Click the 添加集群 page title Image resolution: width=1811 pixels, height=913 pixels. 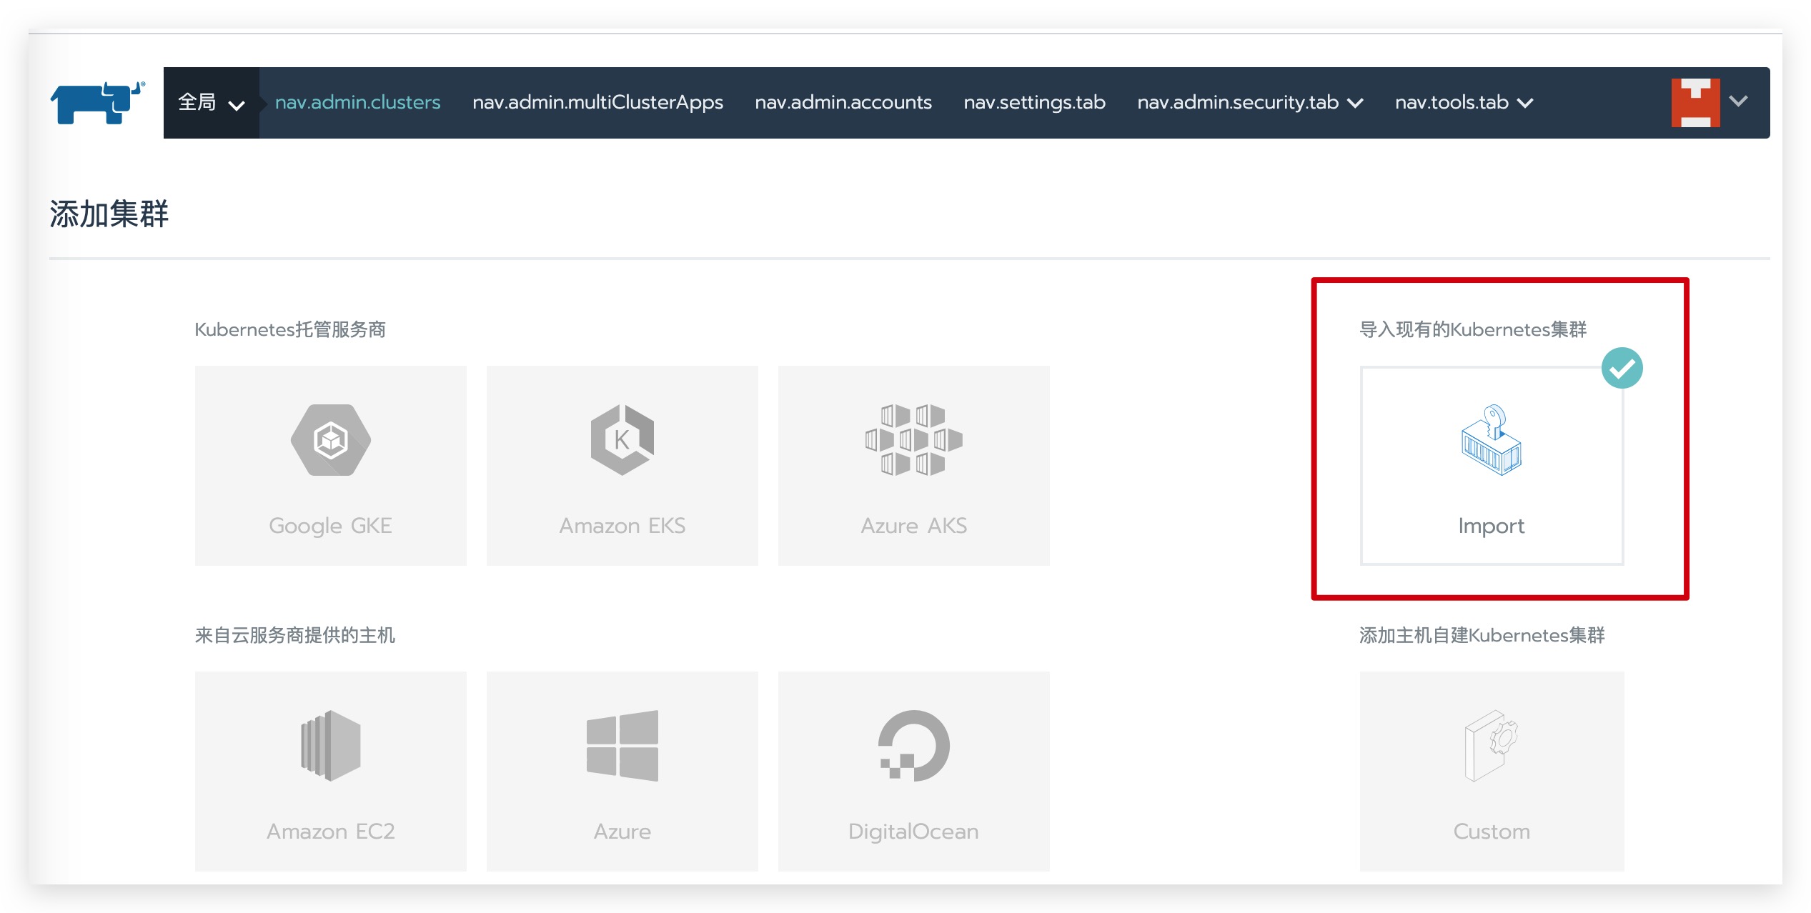[x=109, y=214]
